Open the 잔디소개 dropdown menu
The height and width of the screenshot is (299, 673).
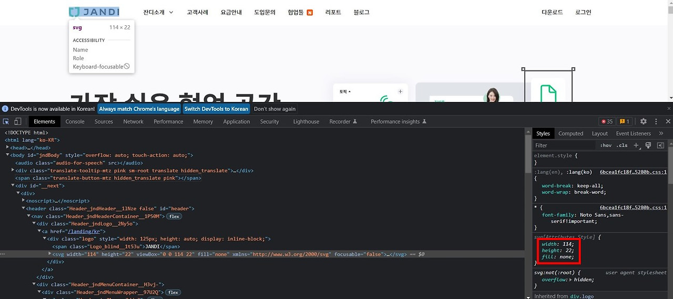coord(158,12)
